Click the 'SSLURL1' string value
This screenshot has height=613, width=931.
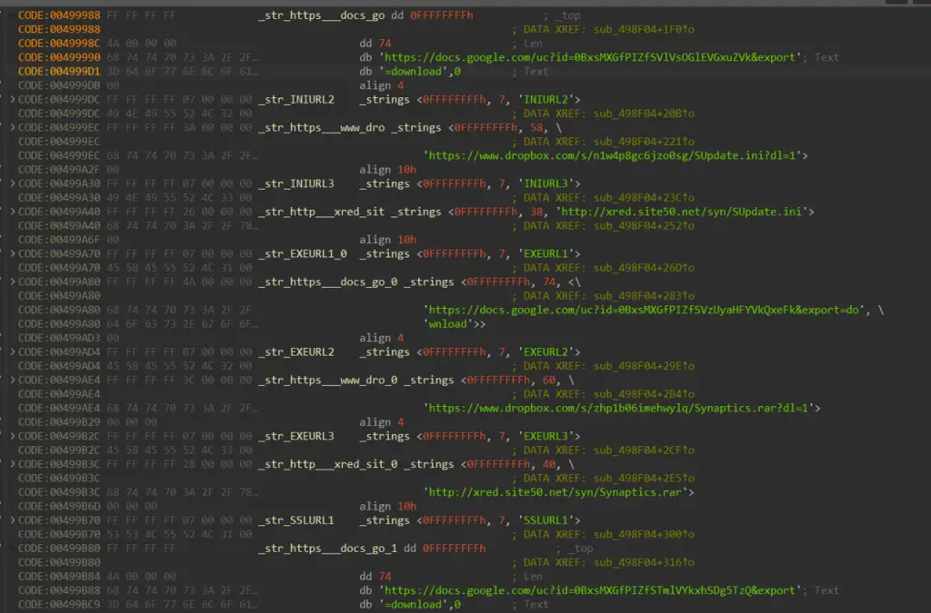click(x=546, y=520)
